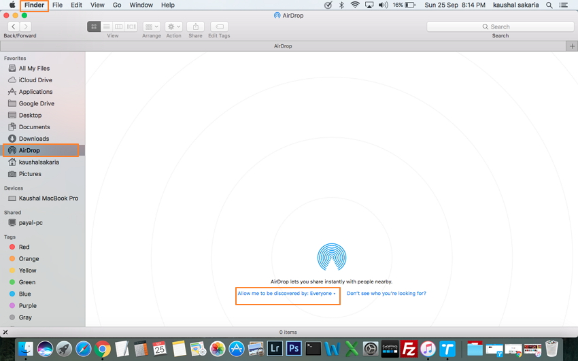Switch to list view mode
The width and height of the screenshot is (578, 361).
(106, 27)
